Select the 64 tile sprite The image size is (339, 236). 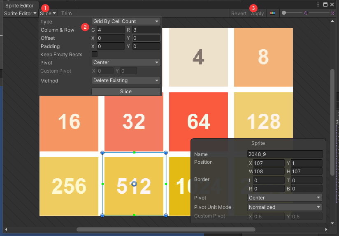pyautogui.click(x=198, y=116)
